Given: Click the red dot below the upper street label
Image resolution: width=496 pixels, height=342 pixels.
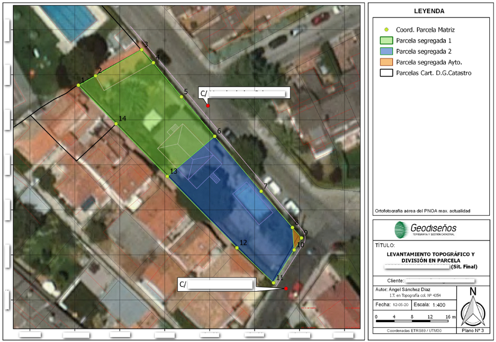Looking at the screenshot, I should 208,105.
